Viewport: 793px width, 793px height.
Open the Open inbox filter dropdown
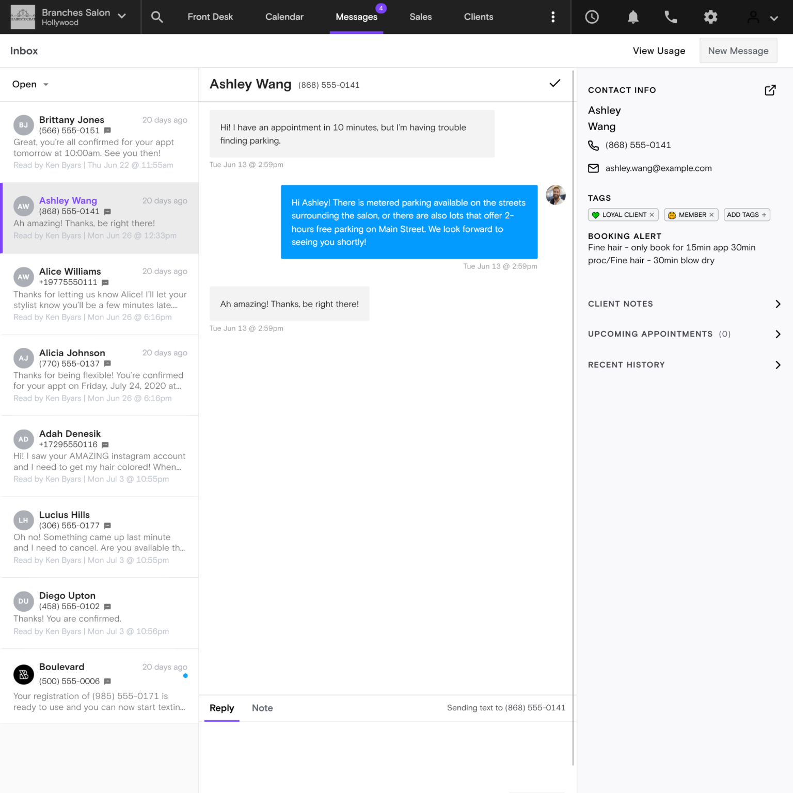[x=30, y=84]
